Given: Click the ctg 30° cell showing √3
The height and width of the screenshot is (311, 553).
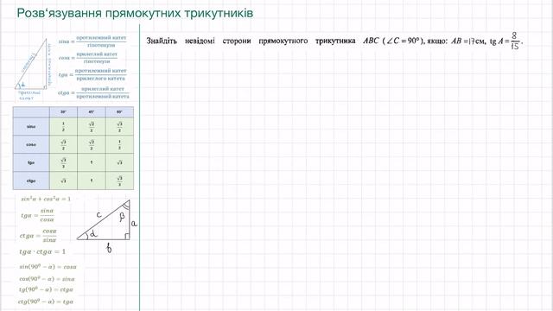Looking at the screenshot, I should (63, 181).
